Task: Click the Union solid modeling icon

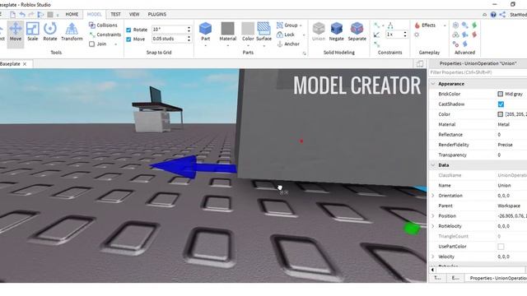Action: (x=319, y=31)
